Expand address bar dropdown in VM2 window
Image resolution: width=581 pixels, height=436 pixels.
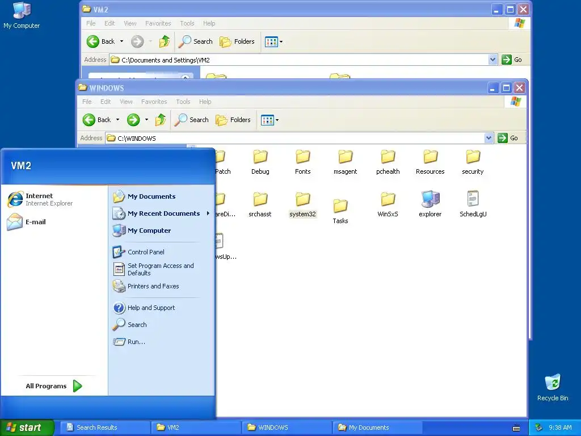[493, 60]
